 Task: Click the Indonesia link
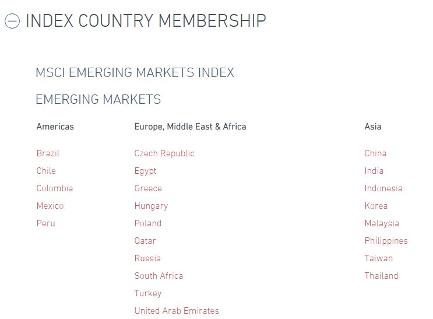(x=383, y=188)
